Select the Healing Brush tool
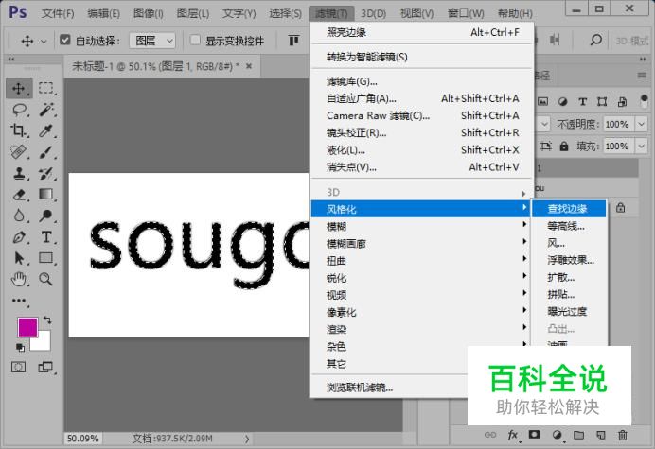Image resolution: width=655 pixels, height=449 pixels. [19, 152]
